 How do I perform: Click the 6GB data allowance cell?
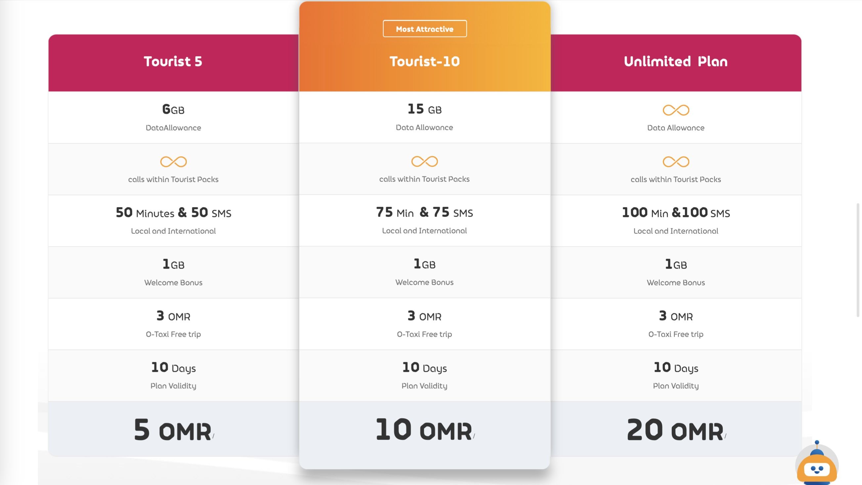[173, 117]
